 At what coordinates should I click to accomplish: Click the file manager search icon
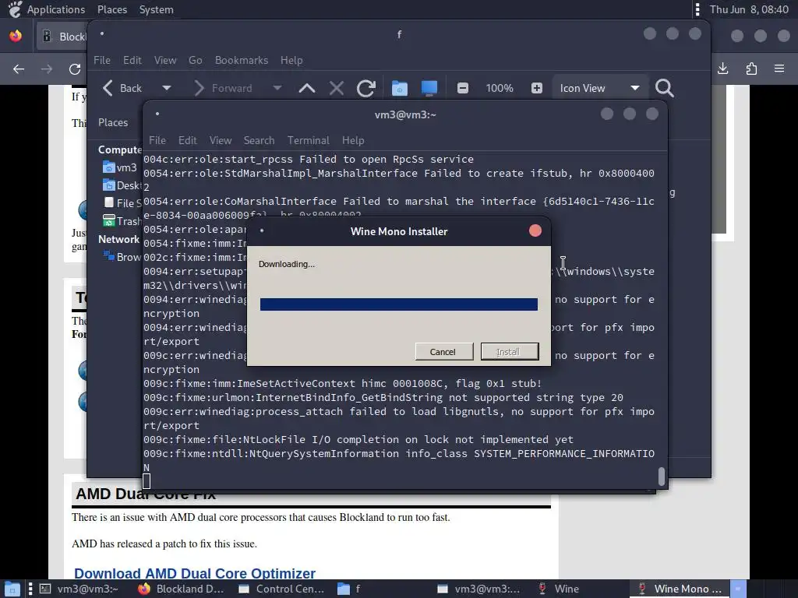(x=664, y=88)
